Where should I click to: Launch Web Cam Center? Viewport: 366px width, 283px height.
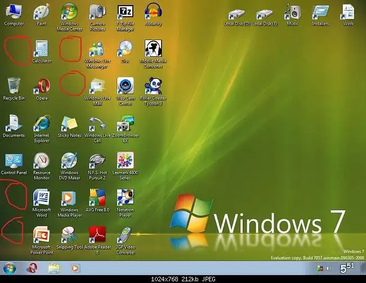click(125, 86)
